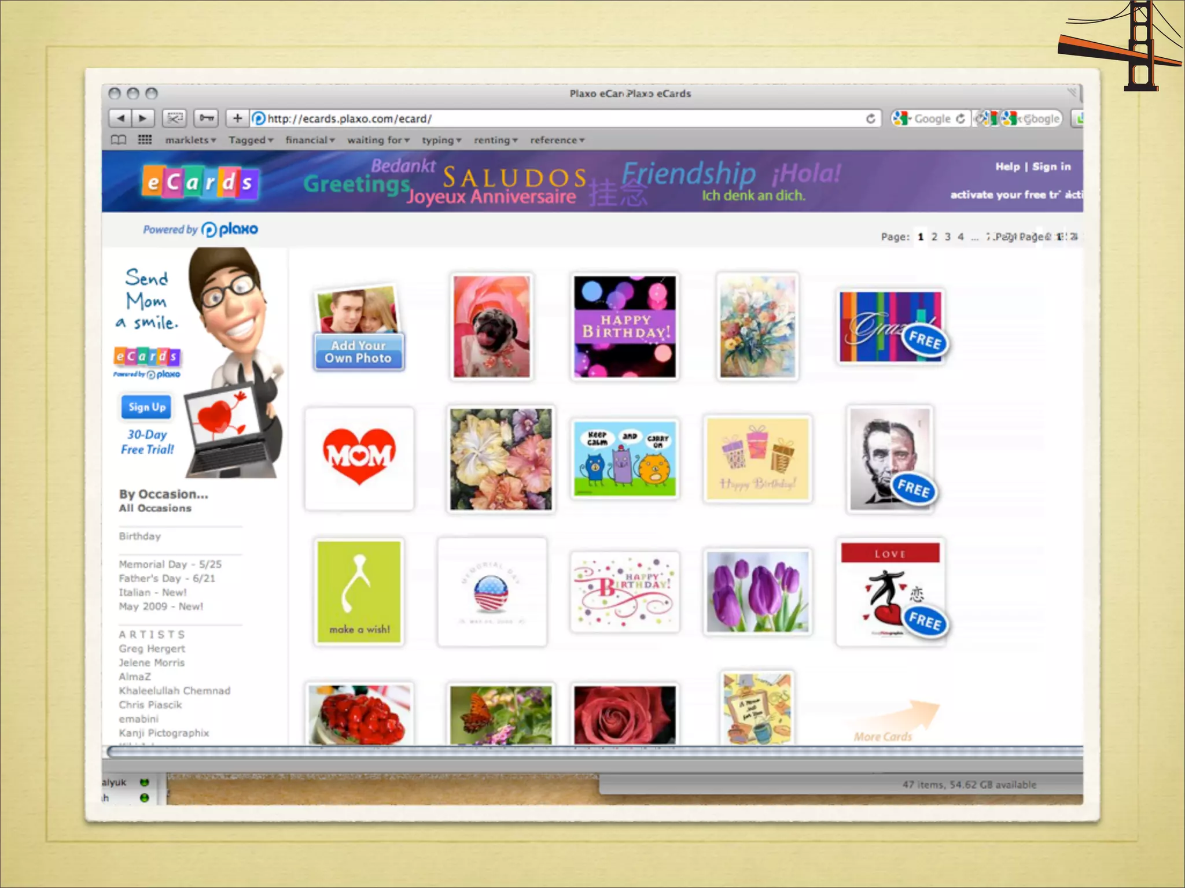
Task: Go to page 4 of cards
Action: point(960,236)
